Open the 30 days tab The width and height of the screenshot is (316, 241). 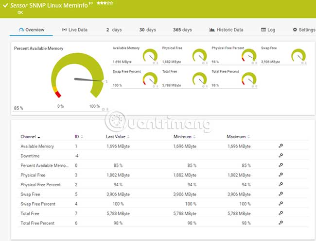click(x=148, y=30)
